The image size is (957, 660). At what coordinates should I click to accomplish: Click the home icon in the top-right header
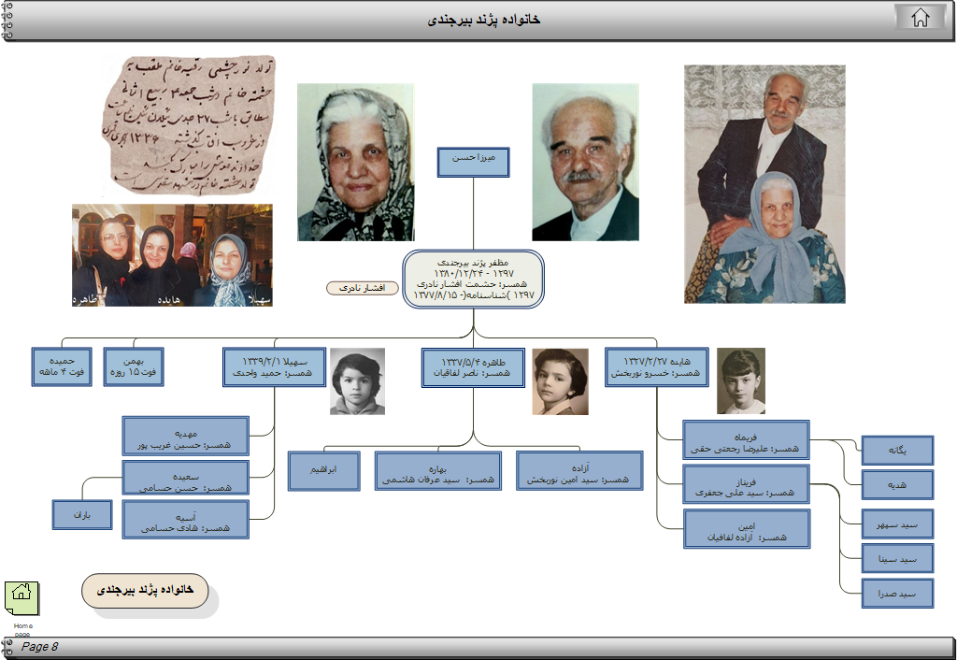[x=921, y=18]
